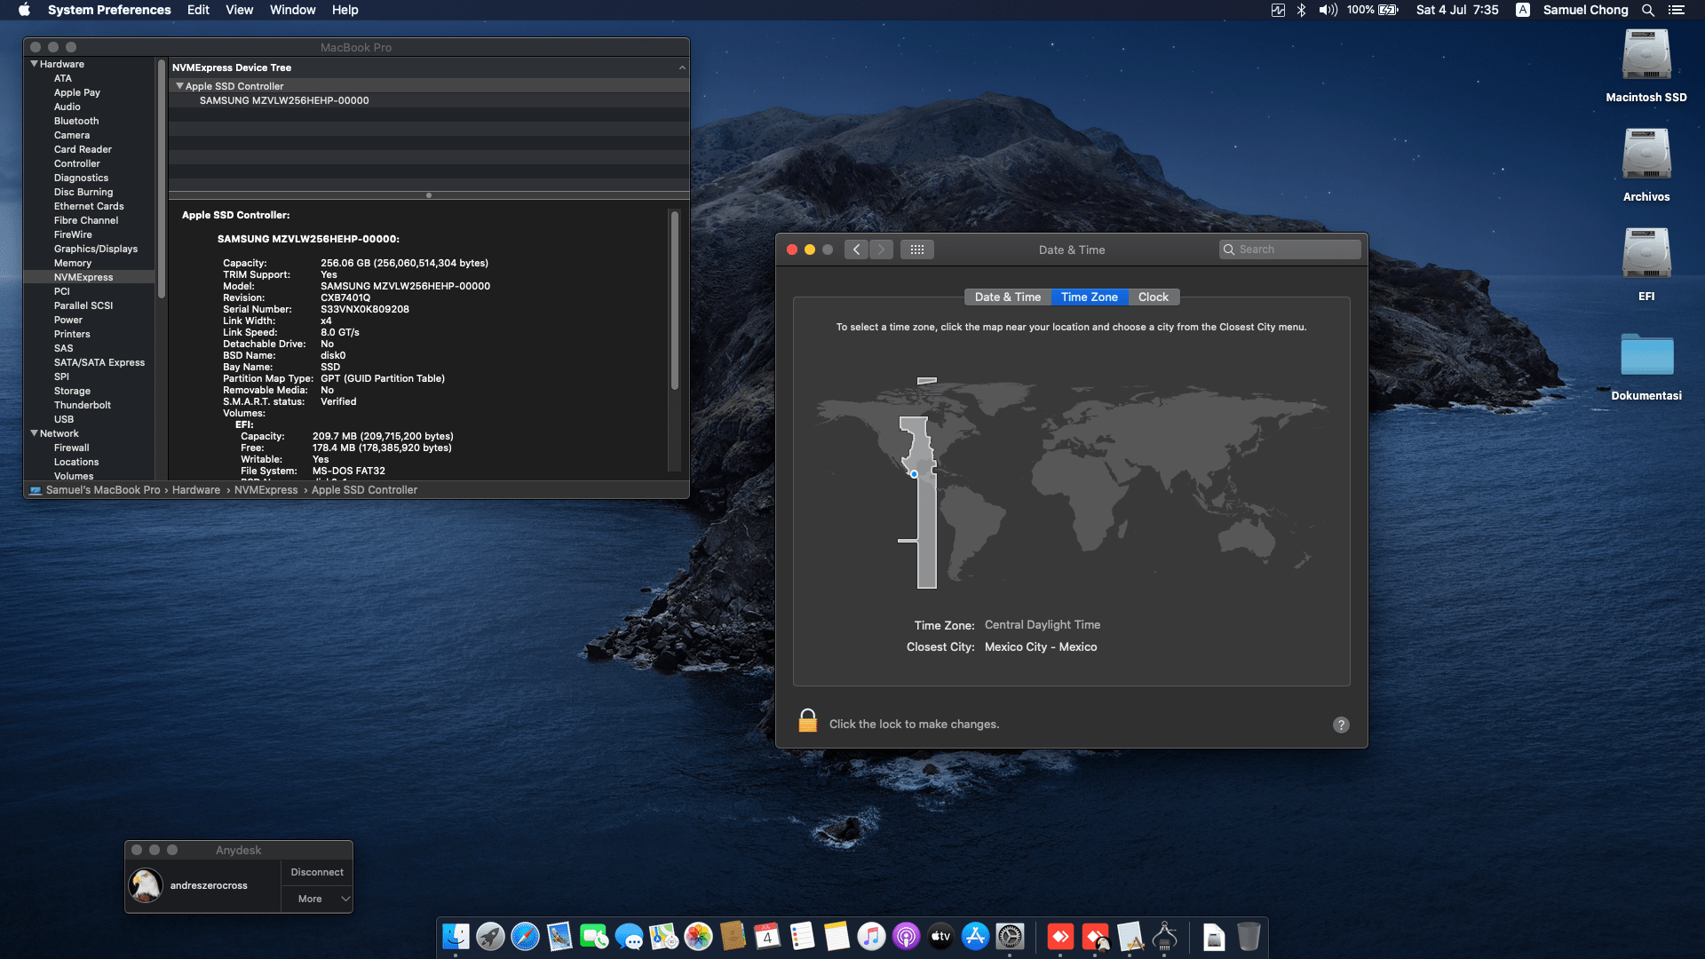The width and height of the screenshot is (1705, 959).
Task: Click System Preferences gear in Dock
Action: coord(1010,936)
